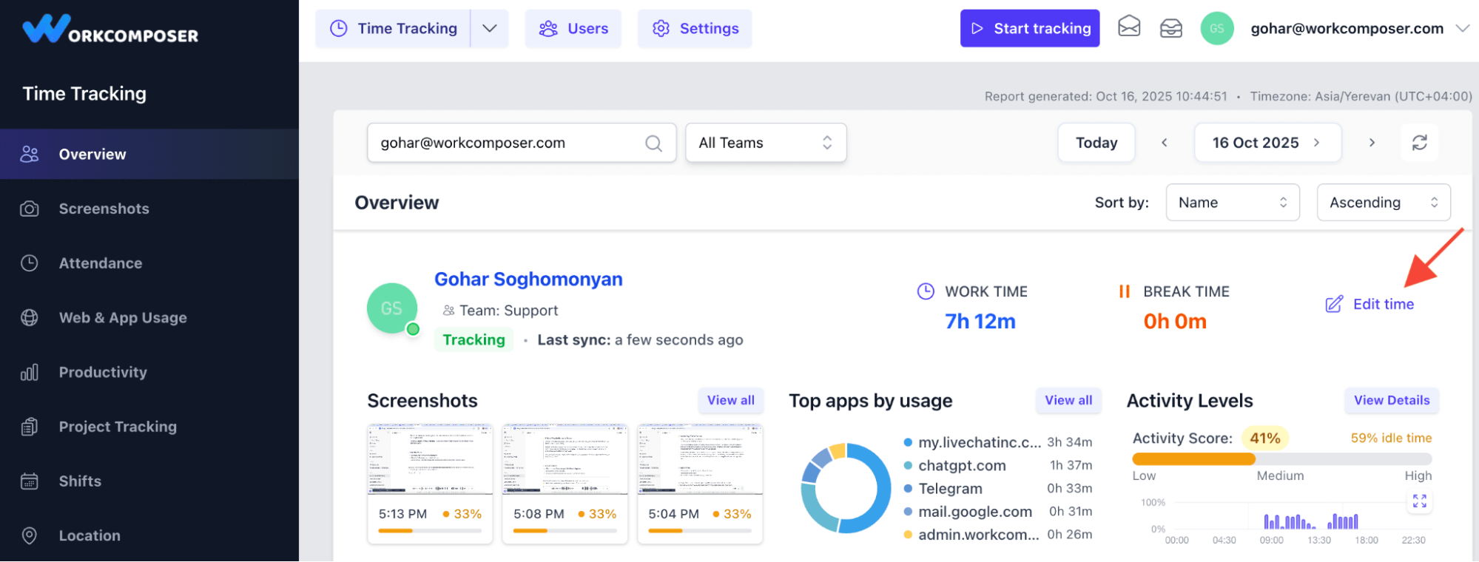The image size is (1479, 562).
Task: Open the envelope inbox icon
Action: 1129,27
